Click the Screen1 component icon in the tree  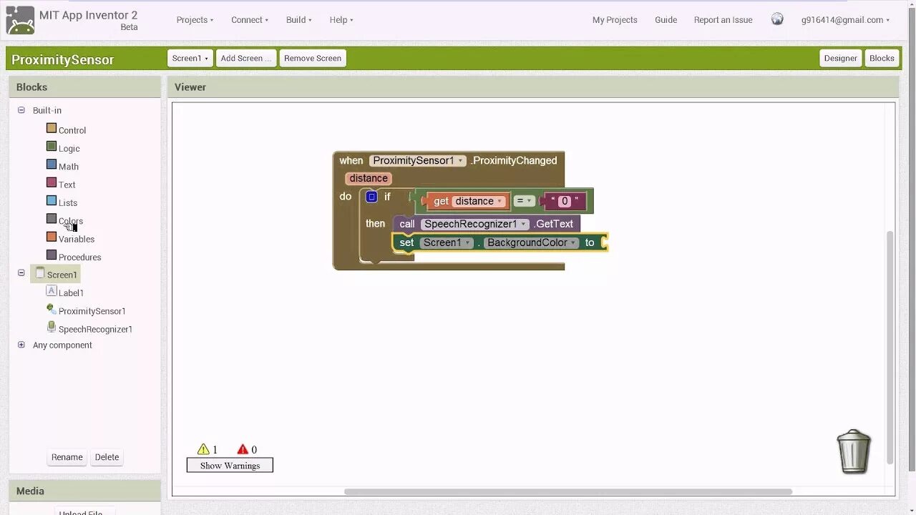(x=40, y=273)
